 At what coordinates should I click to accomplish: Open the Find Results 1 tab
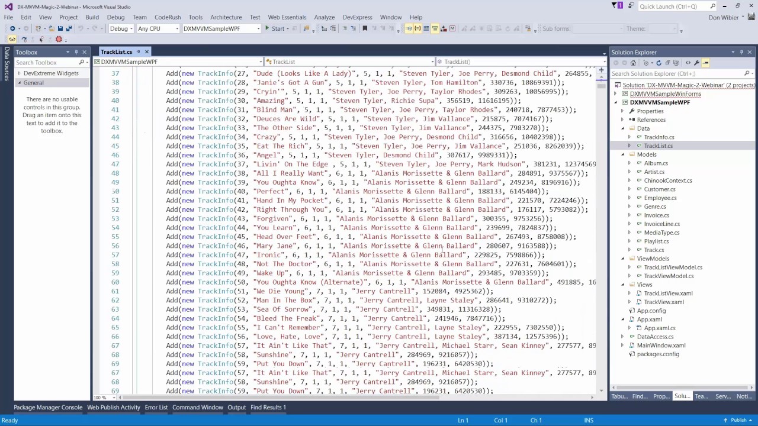point(268,407)
